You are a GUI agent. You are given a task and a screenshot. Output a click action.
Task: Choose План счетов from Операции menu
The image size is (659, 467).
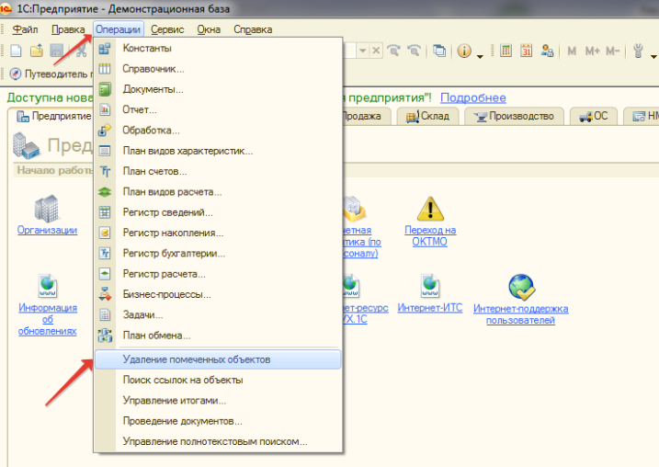[x=154, y=171]
